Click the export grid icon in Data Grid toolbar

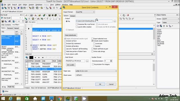point(27,58)
